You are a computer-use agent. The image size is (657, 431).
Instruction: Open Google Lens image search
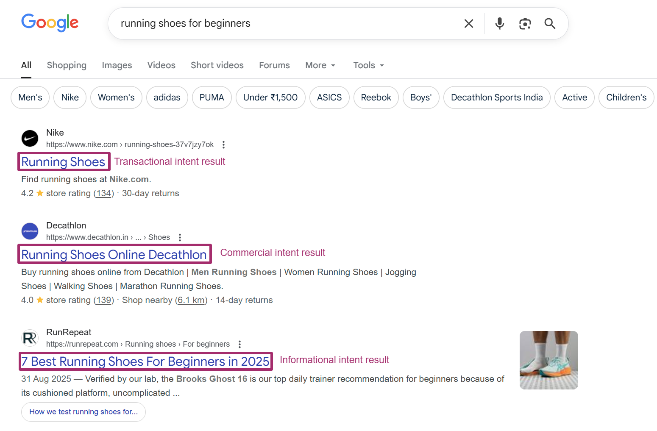525,24
